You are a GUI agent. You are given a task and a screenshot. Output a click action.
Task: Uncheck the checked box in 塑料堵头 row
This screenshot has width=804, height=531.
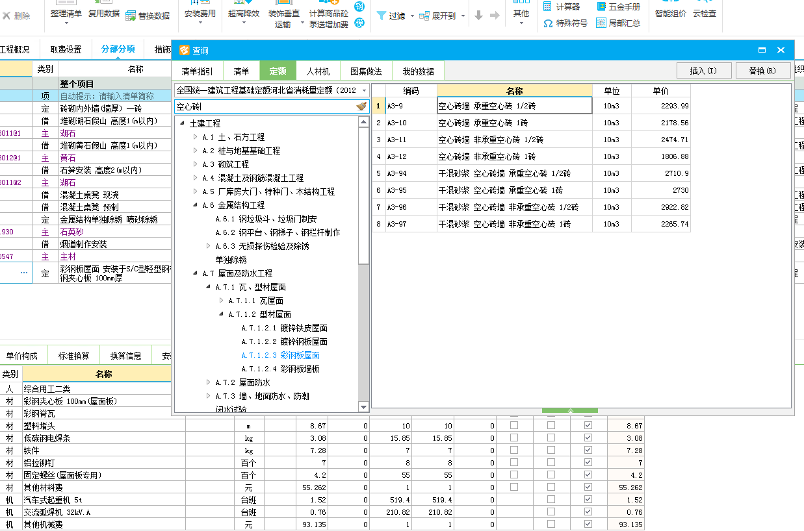[x=588, y=425]
